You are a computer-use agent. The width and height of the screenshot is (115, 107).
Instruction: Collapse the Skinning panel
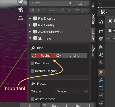click(30, 38)
